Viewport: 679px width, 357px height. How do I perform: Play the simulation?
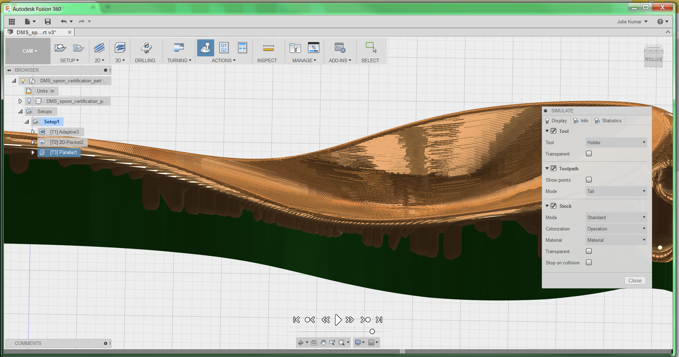(x=338, y=320)
